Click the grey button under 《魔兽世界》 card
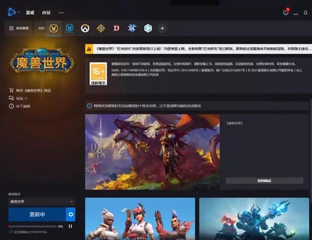Screen dimensions: 312x240 (x=264, y=181)
